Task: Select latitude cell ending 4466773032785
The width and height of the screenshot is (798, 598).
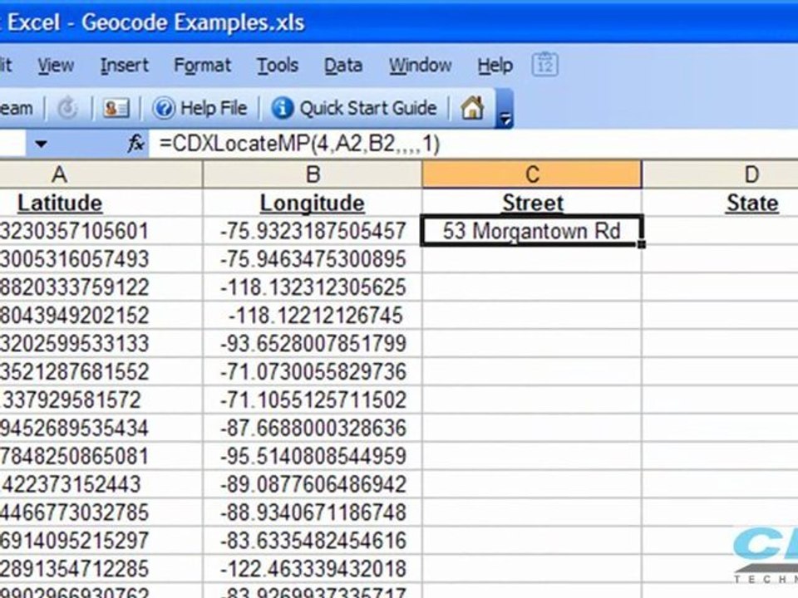Action: (101, 512)
